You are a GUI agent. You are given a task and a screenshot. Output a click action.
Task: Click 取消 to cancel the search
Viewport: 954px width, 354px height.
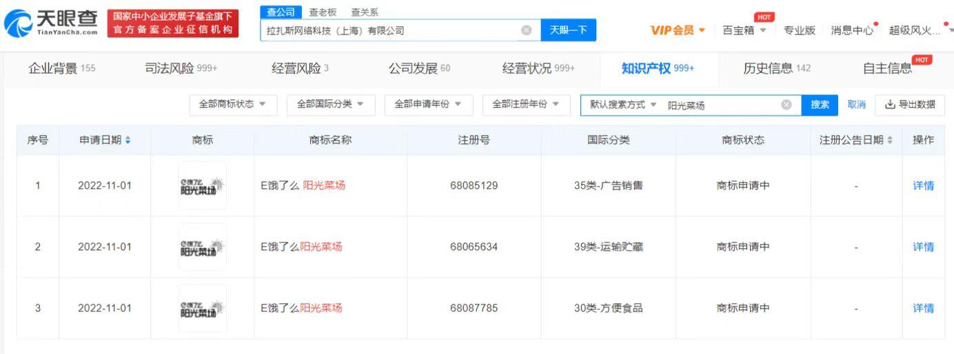coord(857,105)
